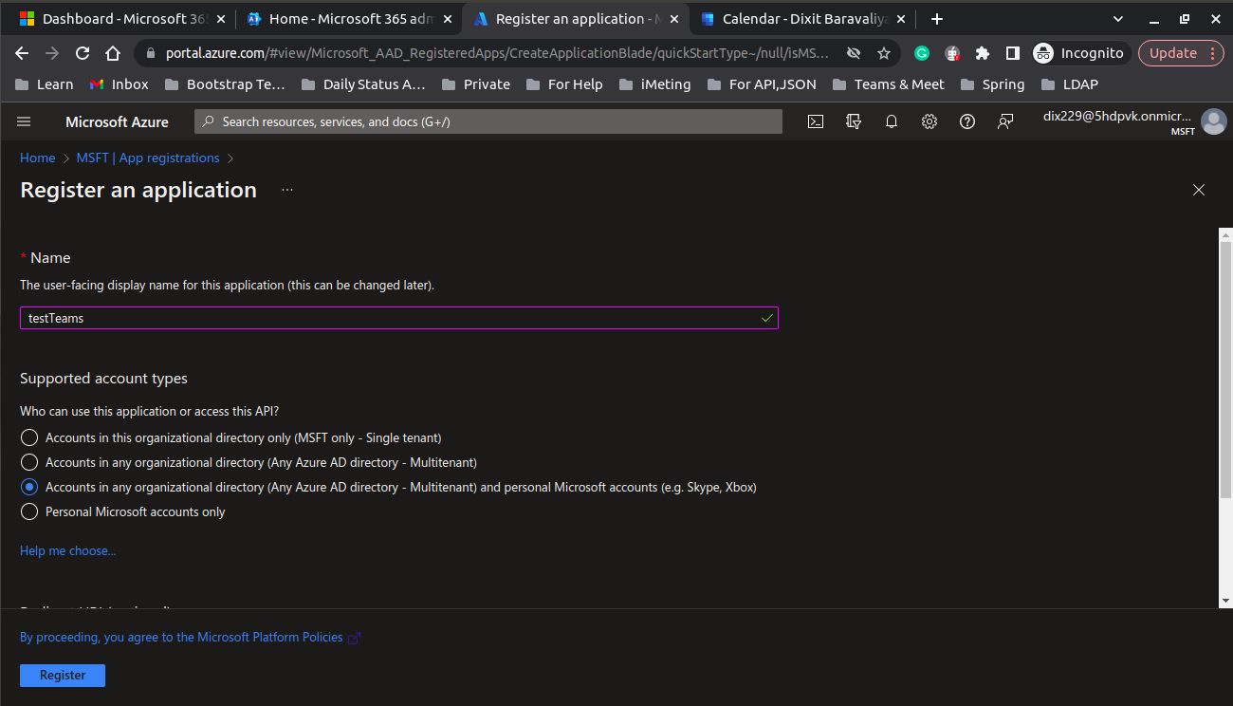Go to Home breadcrumb
1233x706 pixels.
(x=38, y=158)
